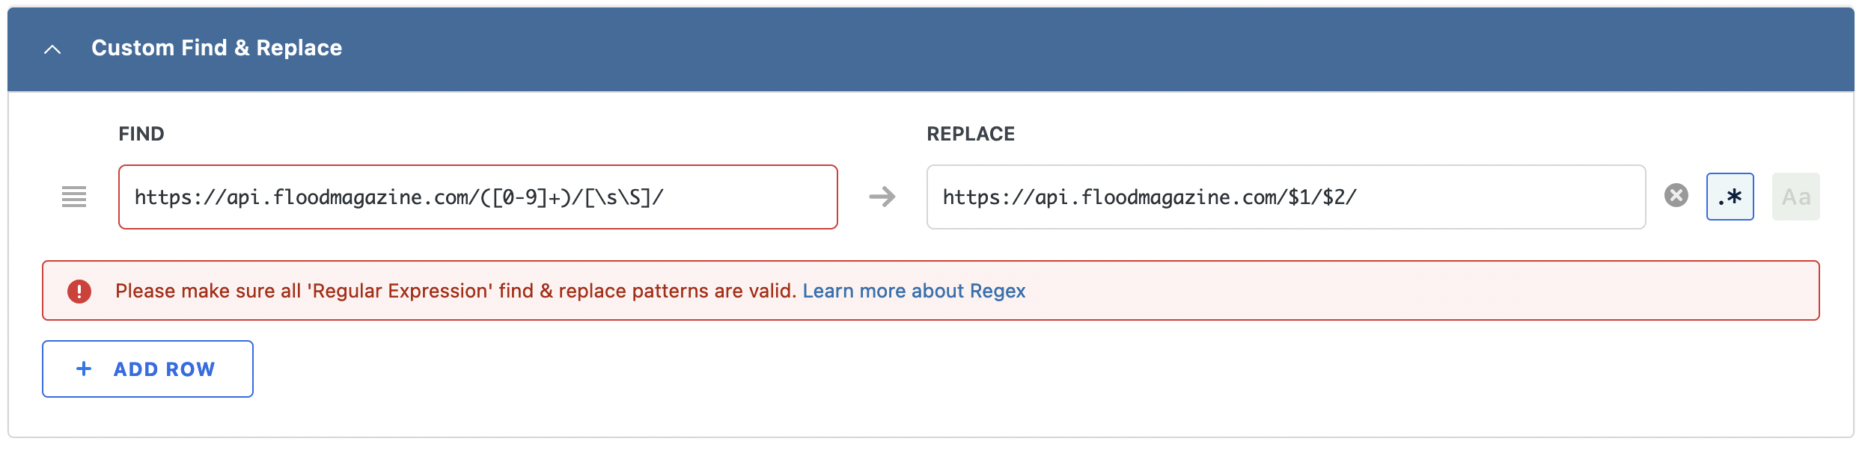The image size is (1871, 459).
Task: Remove the find and replace row
Action: click(x=1676, y=196)
